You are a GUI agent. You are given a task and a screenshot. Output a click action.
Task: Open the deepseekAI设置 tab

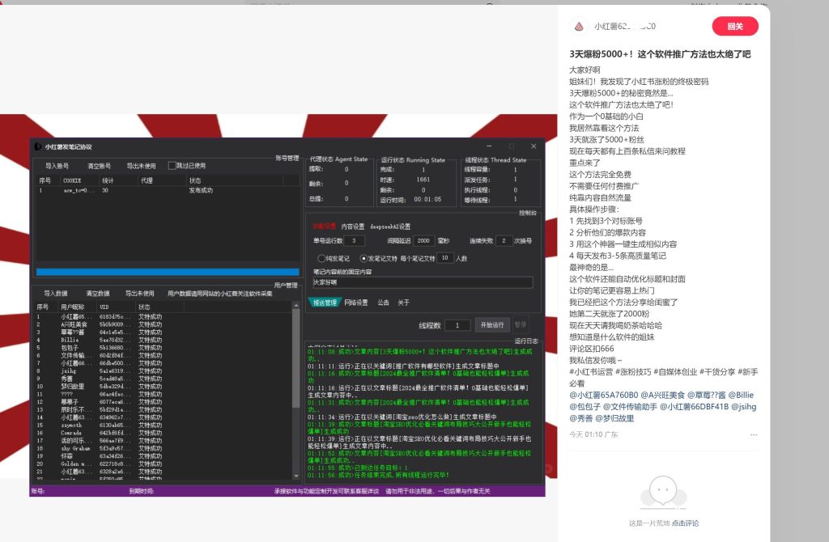390,227
